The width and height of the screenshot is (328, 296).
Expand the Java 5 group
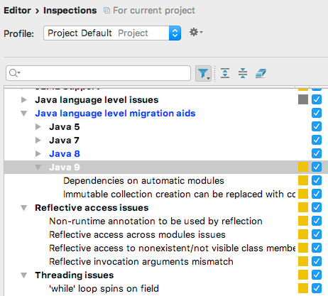pyautogui.click(x=38, y=127)
